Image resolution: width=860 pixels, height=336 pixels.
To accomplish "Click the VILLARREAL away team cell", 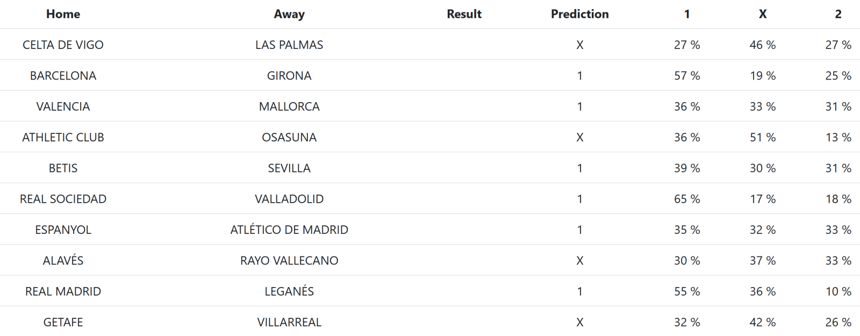I will (x=289, y=323).
